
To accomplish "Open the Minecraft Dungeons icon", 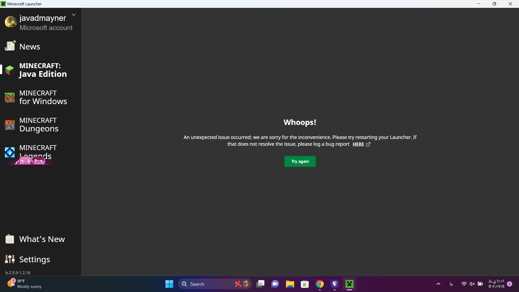I will [10, 125].
